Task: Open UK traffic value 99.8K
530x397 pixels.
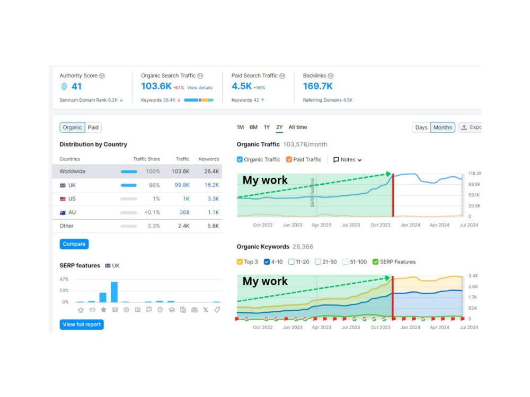Action: (x=182, y=185)
